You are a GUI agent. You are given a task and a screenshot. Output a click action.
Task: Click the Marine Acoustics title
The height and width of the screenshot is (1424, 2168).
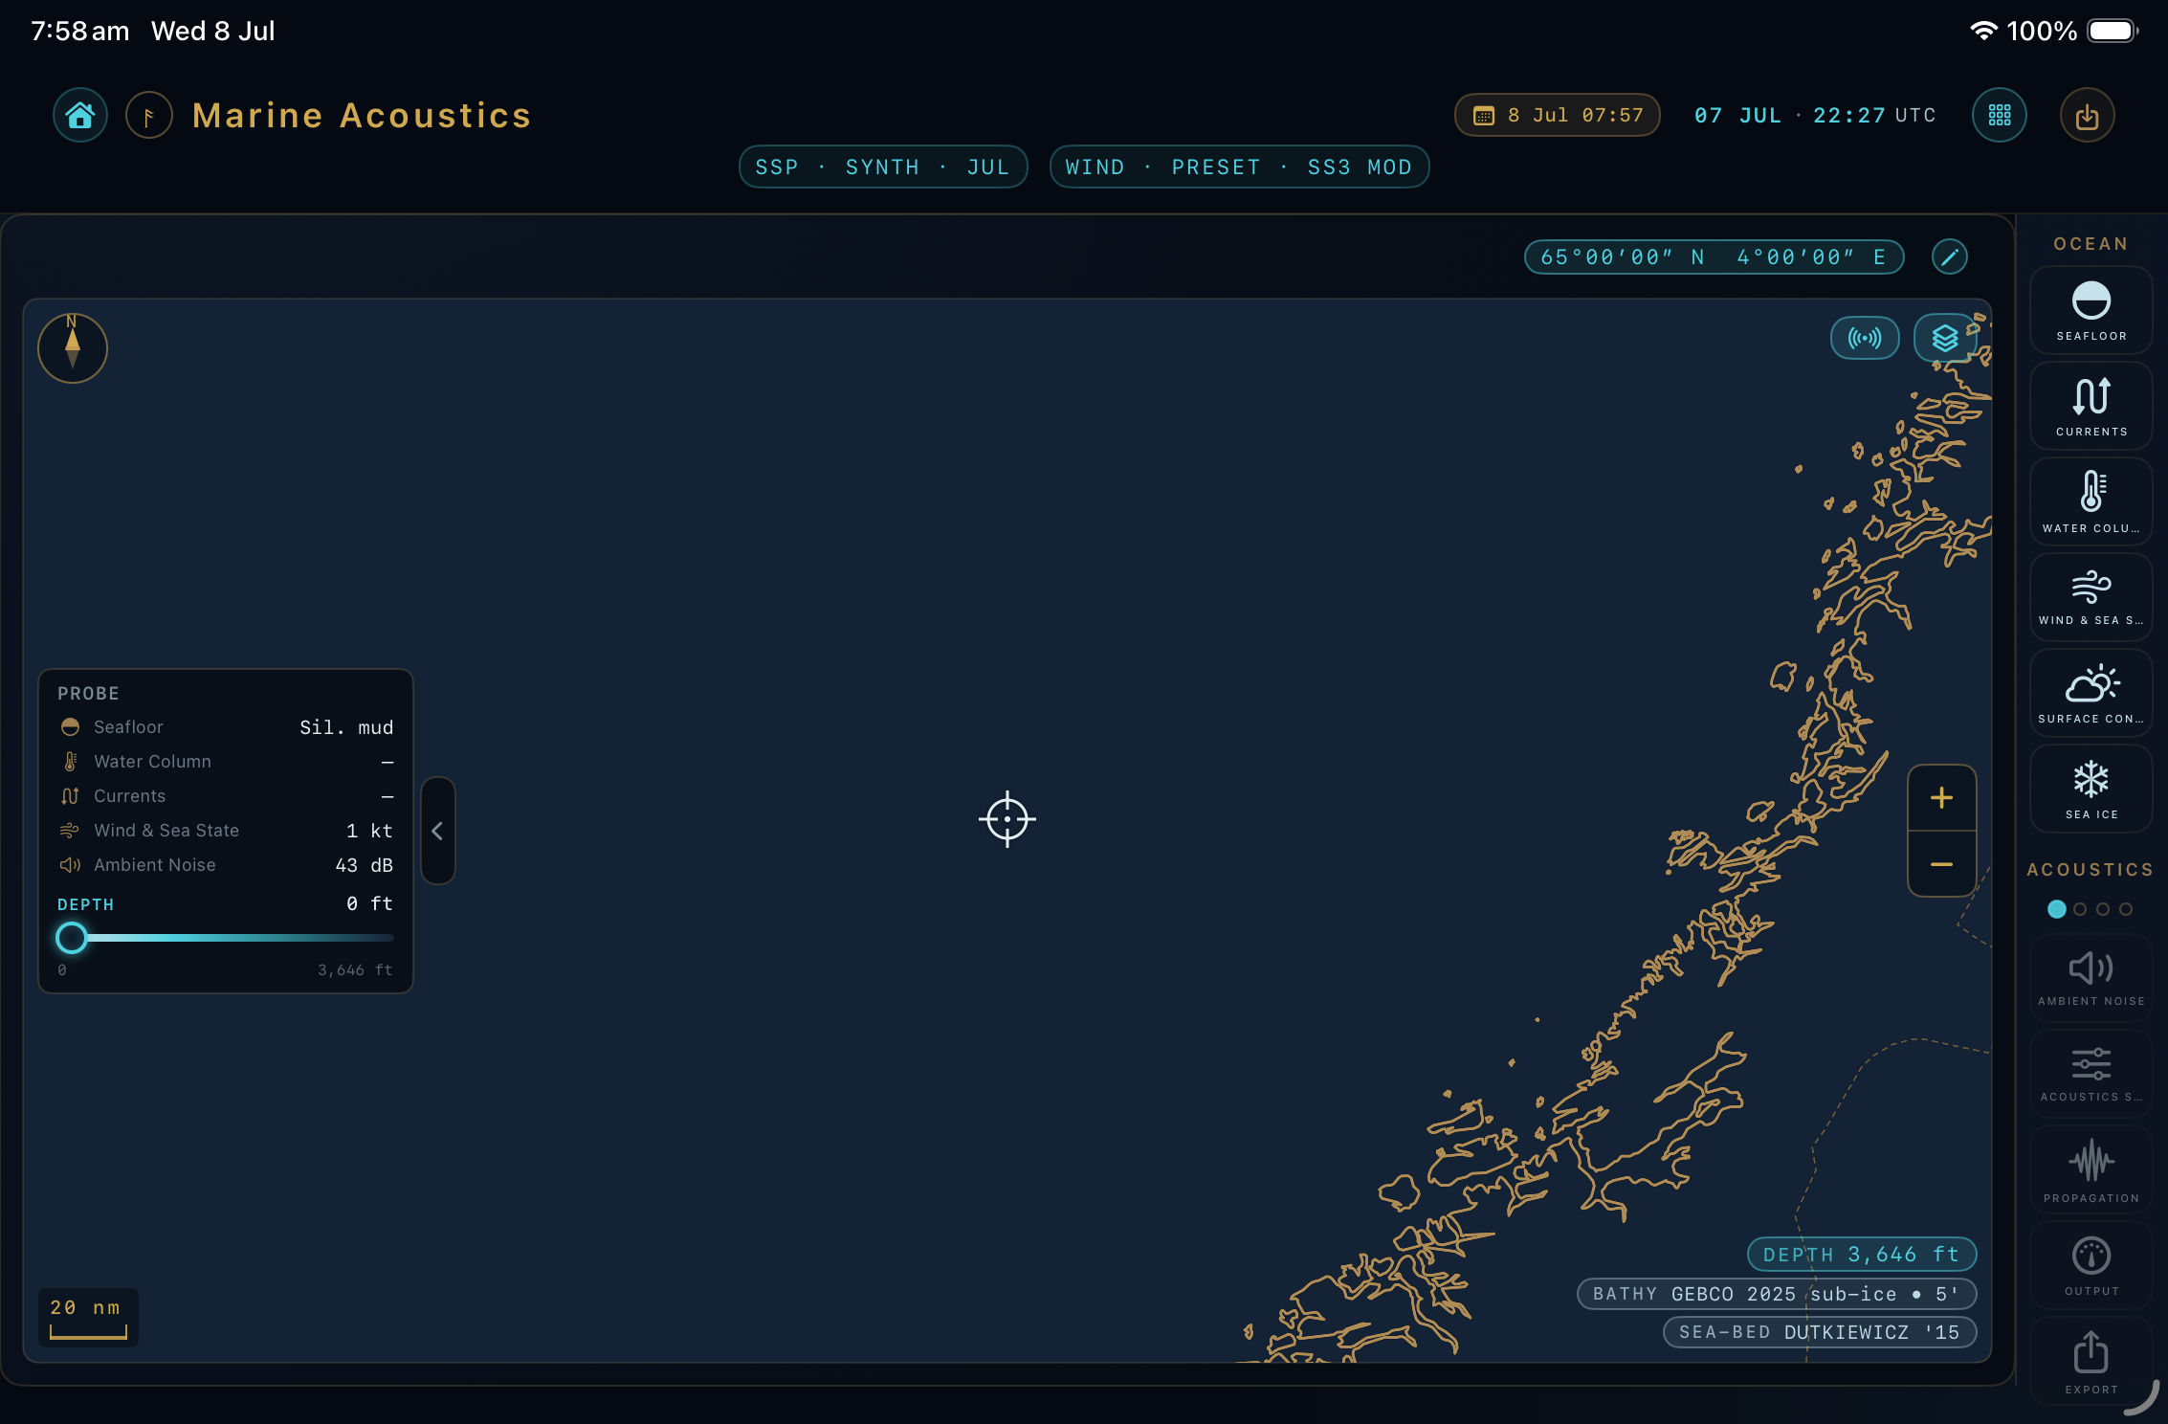coord(362,116)
